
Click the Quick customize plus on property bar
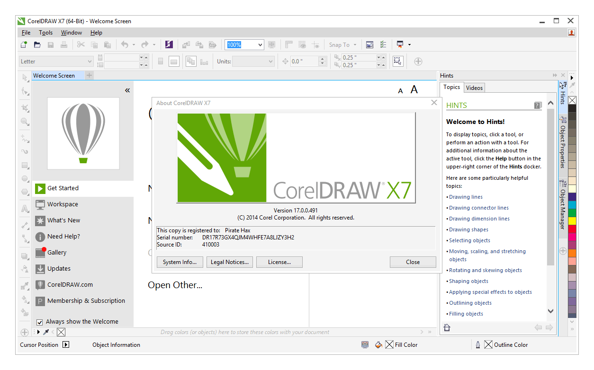[x=418, y=61]
